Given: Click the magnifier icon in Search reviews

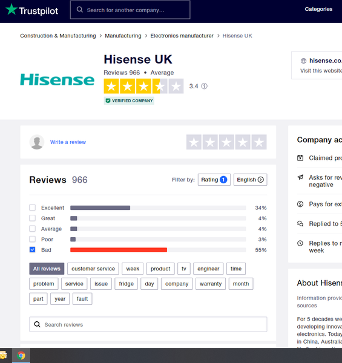Looking at the screenshot, I should (38, 324).
